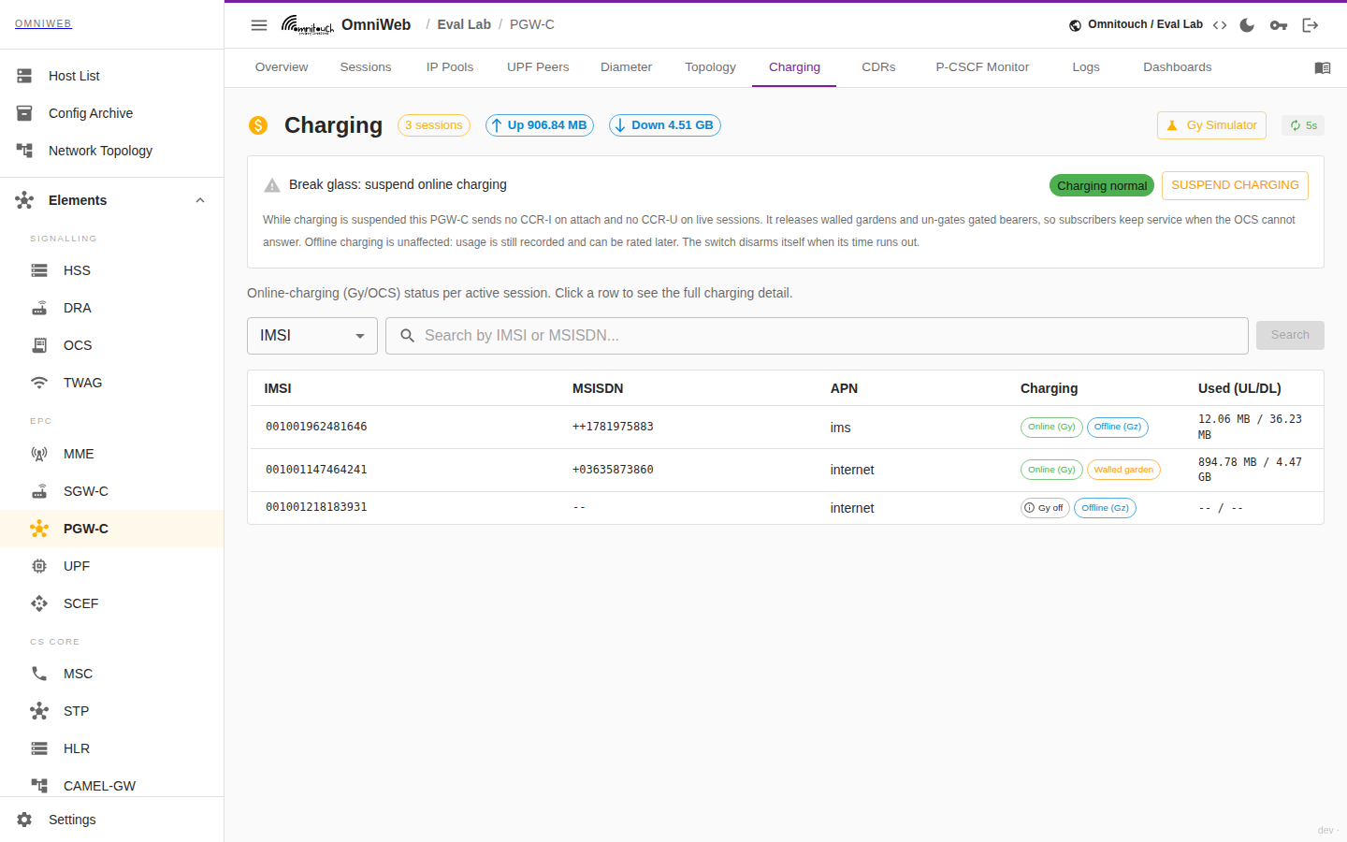The width and height of the screenshot is (1347, 842).
Task: Open the IMSI search-type dropdown
Action: (312, 336)
